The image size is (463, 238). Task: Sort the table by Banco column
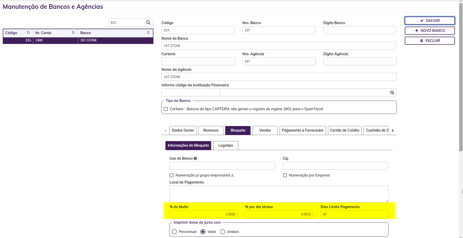click(x=148, y=33)
